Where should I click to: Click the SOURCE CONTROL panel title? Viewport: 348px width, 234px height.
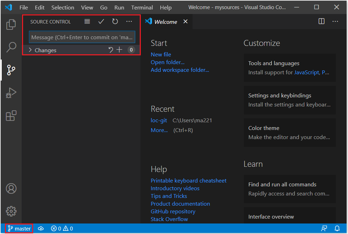pos(50,22)
